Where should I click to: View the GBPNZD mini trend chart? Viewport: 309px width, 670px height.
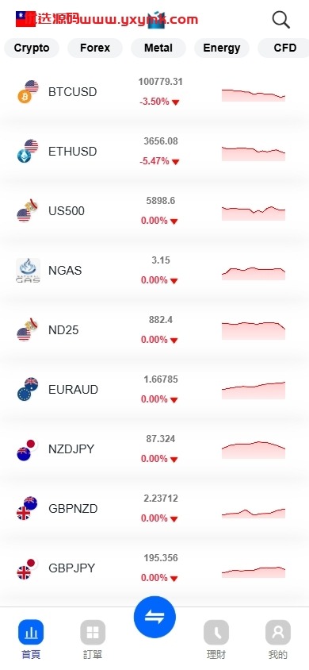click(254, 513)
